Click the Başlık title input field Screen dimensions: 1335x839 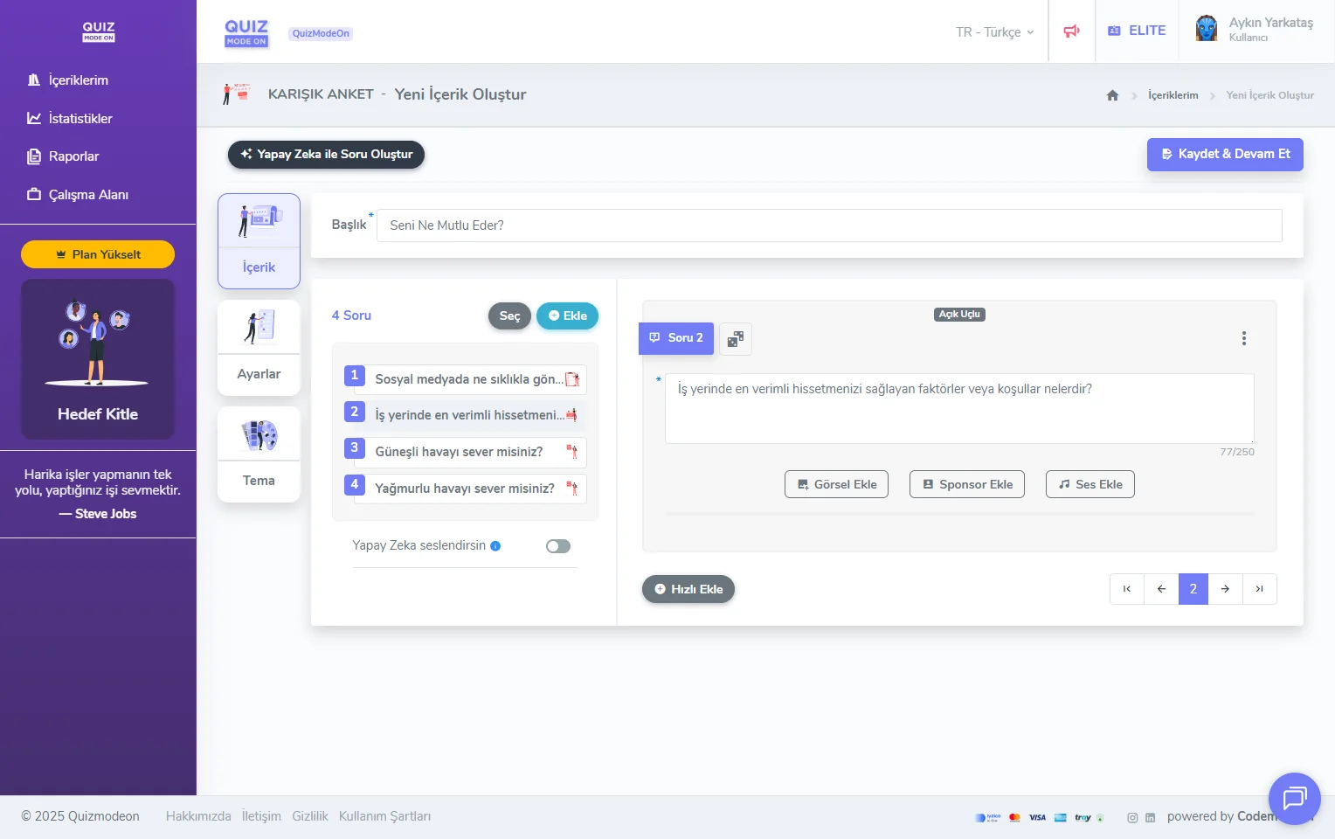point(828,225)
